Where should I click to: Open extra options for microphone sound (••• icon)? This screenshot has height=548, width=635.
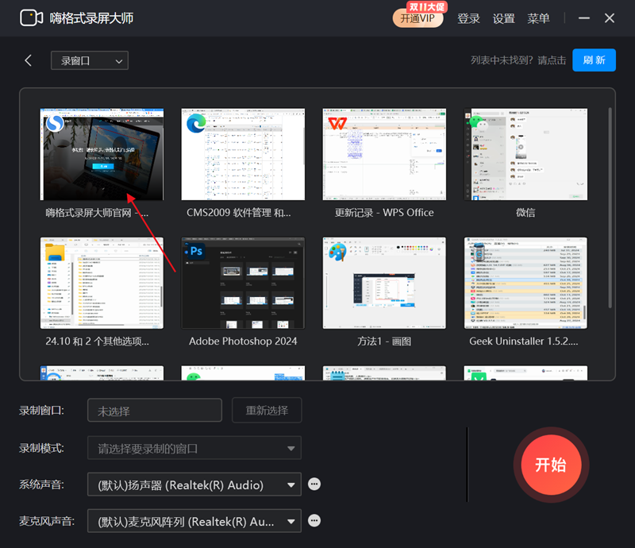[314, 521]
